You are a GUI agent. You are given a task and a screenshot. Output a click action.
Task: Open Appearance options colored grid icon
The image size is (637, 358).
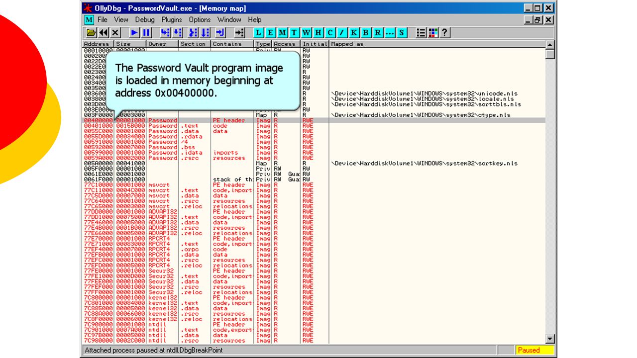tap(433, 33)
